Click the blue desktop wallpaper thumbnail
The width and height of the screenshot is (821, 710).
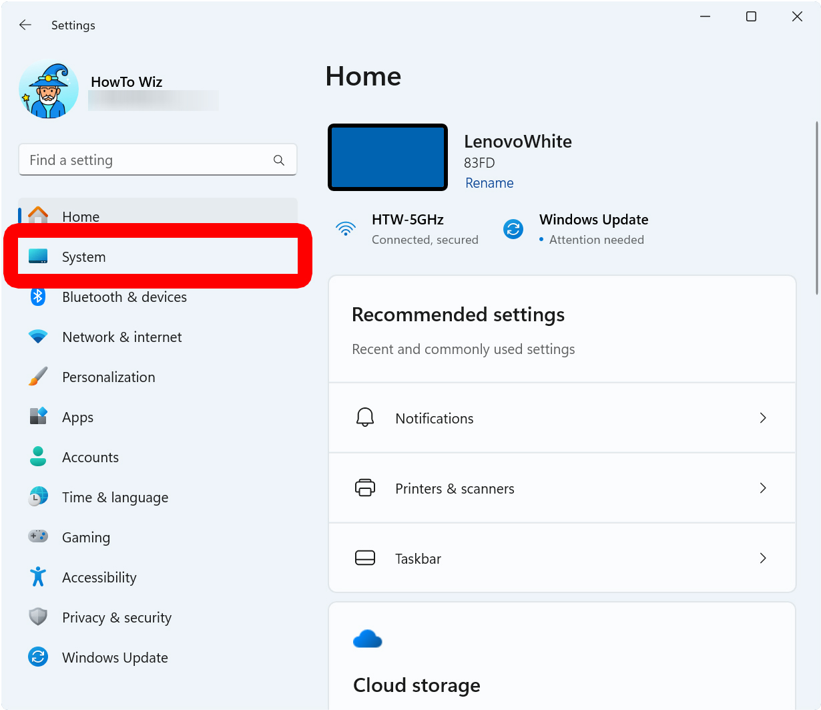click(388, 158)
